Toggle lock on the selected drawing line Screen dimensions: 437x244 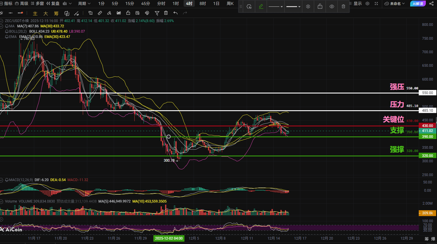click(x=320, y=6)
